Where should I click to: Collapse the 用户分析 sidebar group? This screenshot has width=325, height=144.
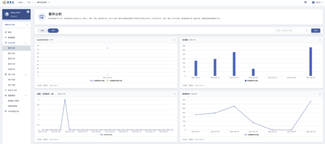25,74
